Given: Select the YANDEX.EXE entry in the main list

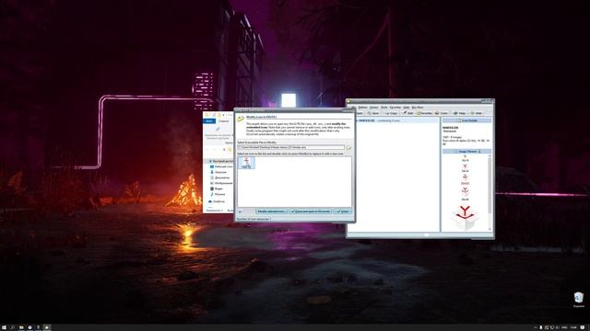Looking at the screenshot, I should pyautogui.click(x=397, y=120).
